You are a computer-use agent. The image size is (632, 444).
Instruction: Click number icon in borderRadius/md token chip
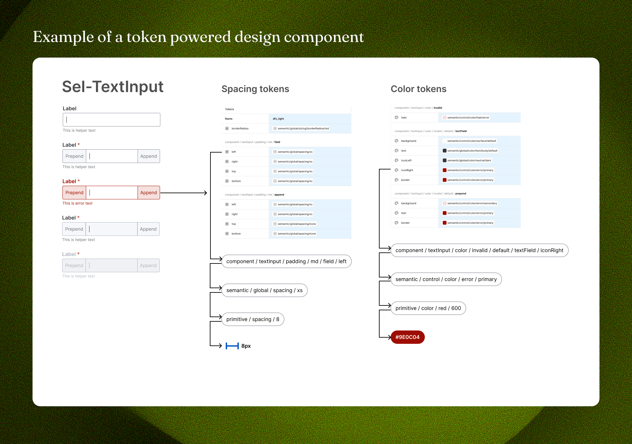coord(275,128)
